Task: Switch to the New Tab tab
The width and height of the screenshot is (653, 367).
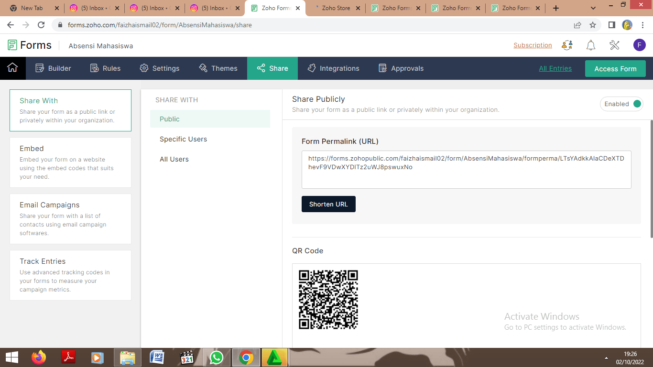Action: pos(34,8)
